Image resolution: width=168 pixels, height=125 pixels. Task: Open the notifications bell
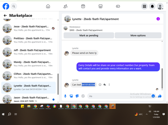pos(152,6)
